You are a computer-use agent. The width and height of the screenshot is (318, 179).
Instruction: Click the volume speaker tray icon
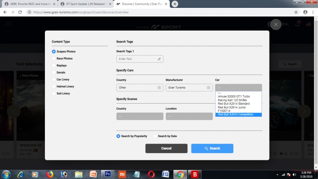pos(294,175)
